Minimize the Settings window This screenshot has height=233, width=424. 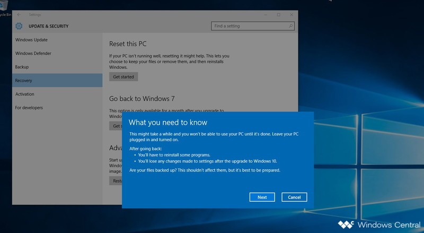266,15
